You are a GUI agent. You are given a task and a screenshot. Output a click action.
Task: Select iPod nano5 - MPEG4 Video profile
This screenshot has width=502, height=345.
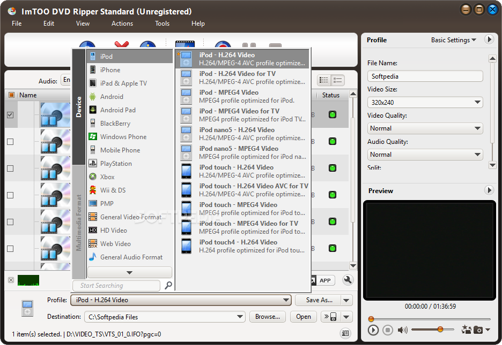[242, 152]
